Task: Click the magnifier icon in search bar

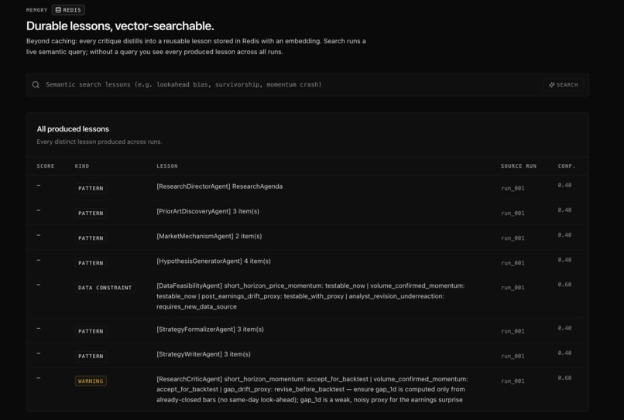Action: point(36,85)
